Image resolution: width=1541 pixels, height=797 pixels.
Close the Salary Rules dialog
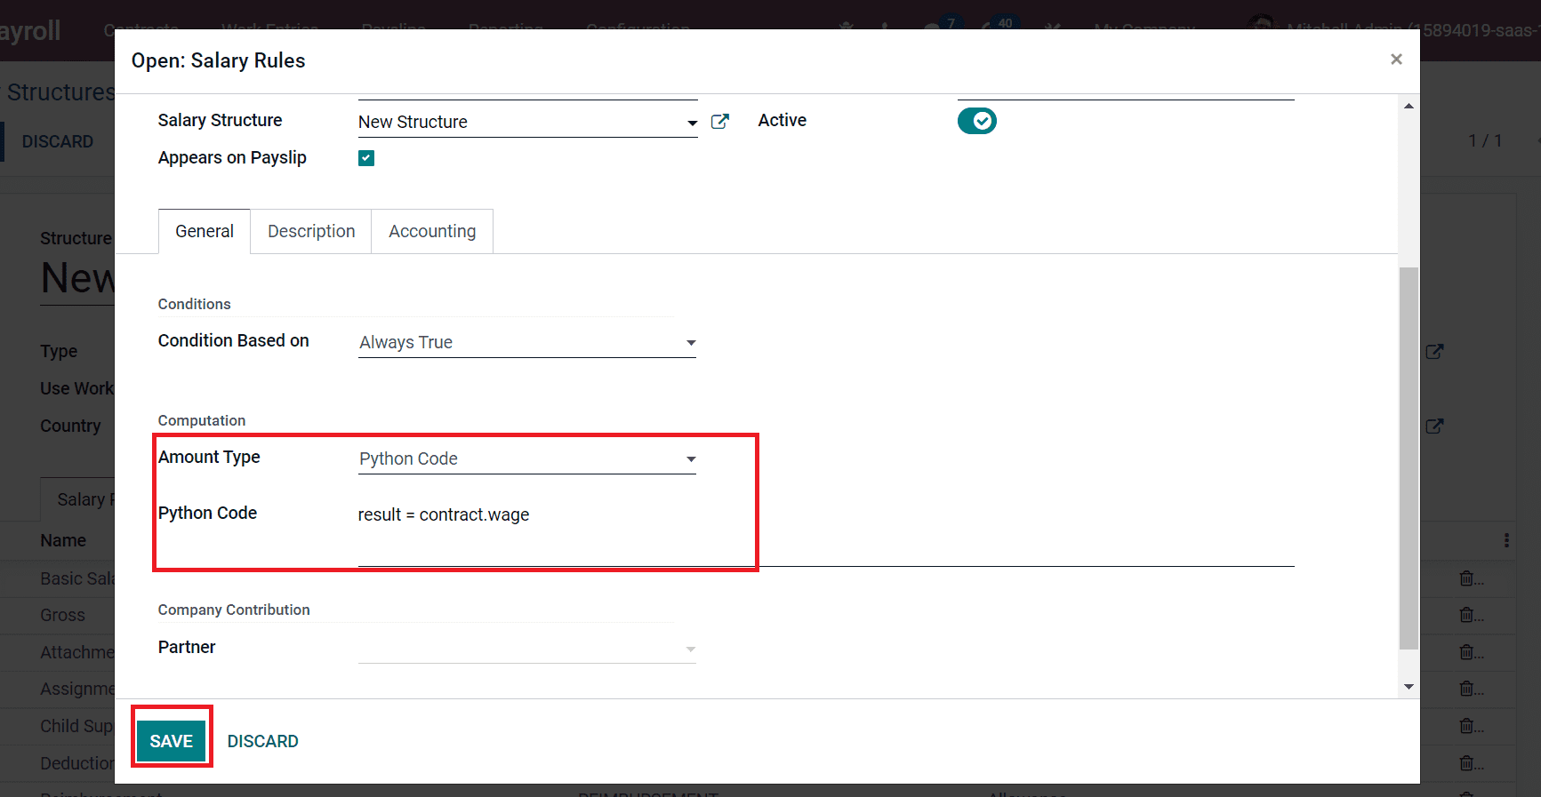click(x=1396, y=60)
